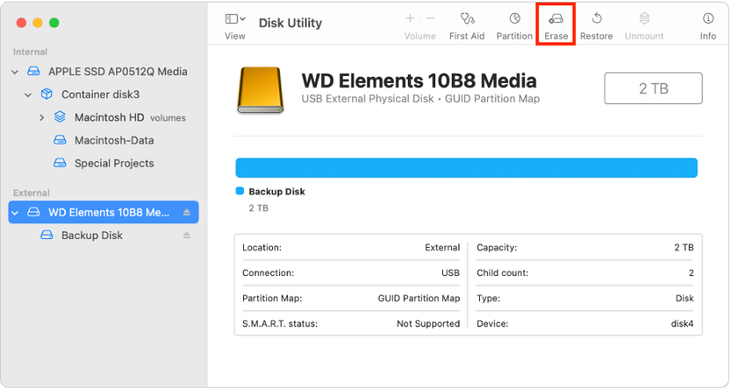This screenshot has width=731, height=388.
Task: Expand Macintosh HD volumes group
Action: (x=41, y=117)
